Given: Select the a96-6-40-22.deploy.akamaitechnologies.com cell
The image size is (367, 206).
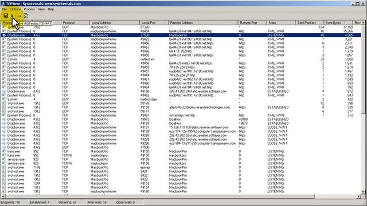Looking at the screenshot, I should [x=200, y=107].
